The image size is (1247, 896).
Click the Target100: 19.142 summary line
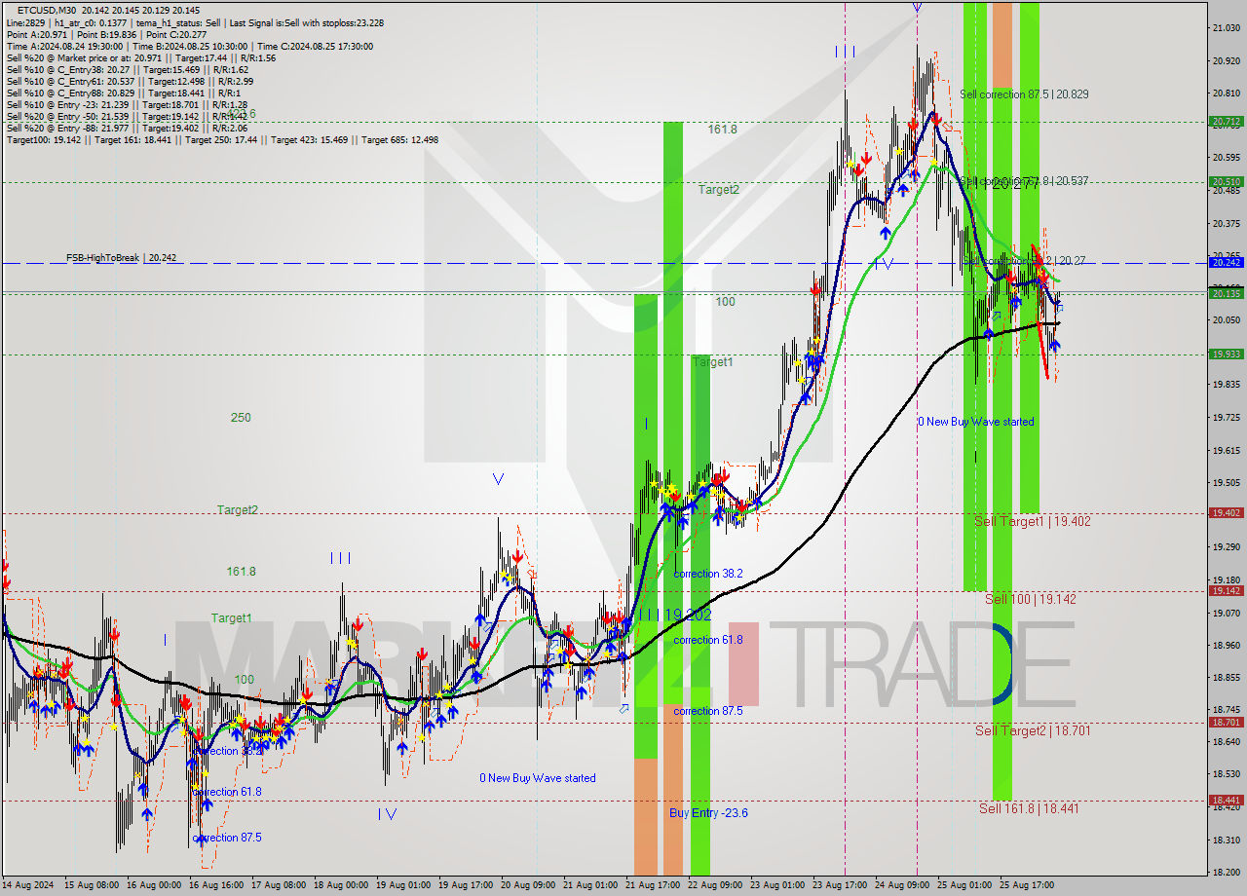pos(222,139)
